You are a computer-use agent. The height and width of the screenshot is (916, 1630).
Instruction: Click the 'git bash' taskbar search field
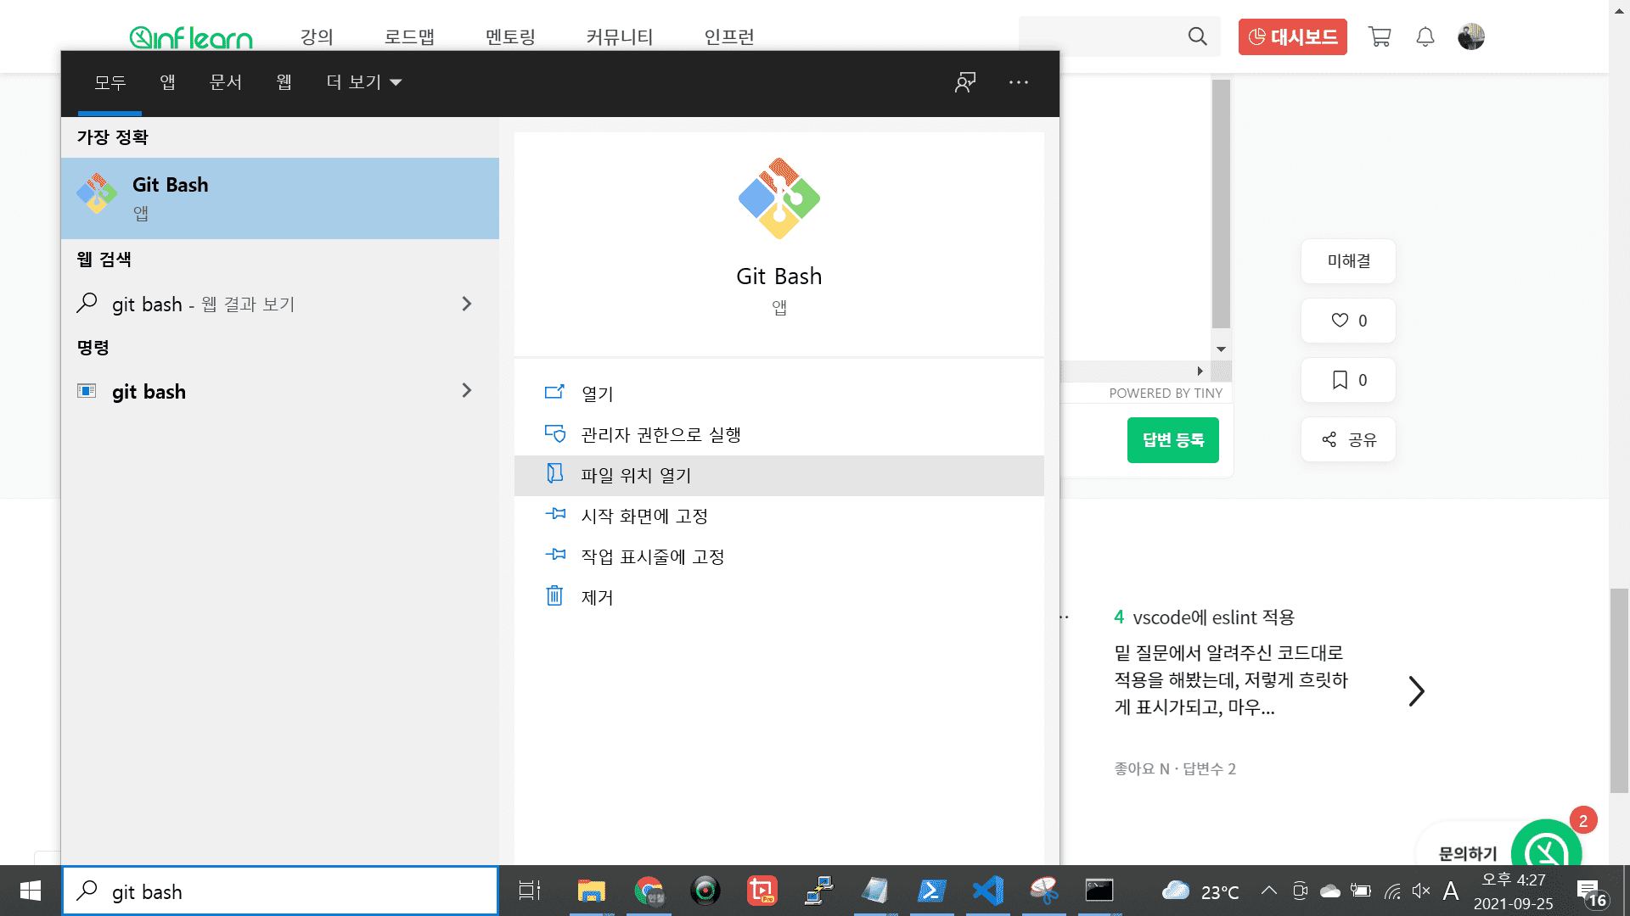(279, 891)
